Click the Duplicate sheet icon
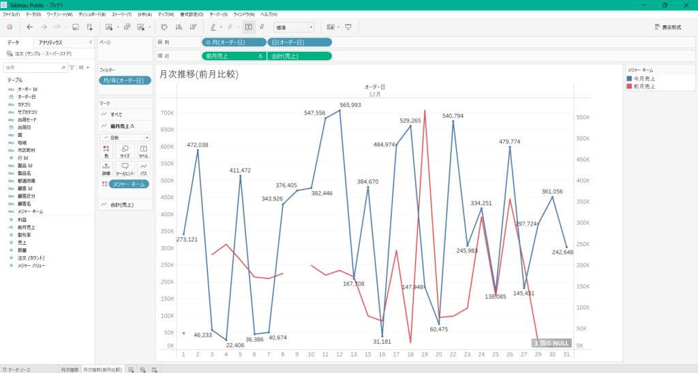 click(127, 27)
